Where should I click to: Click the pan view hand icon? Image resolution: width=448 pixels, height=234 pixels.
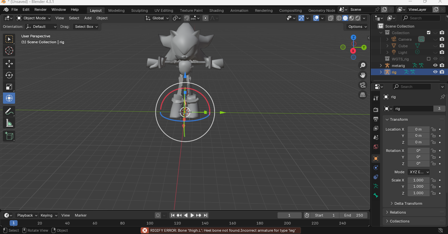(x=363, y=75)
